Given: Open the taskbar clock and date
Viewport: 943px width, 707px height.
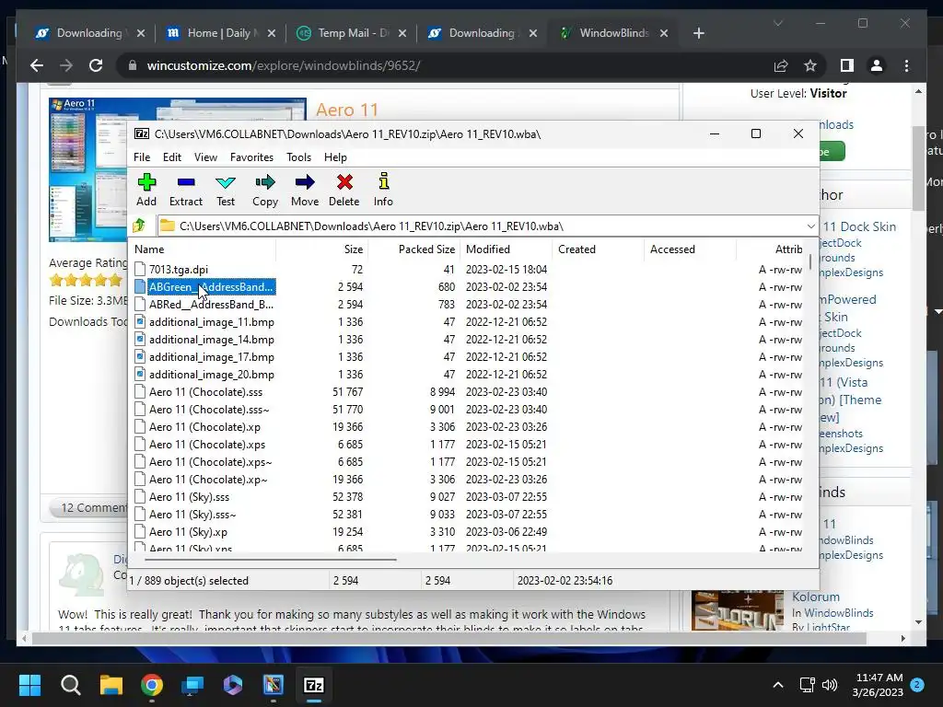Looking at the screenshot, I should [x=878, y=685].
